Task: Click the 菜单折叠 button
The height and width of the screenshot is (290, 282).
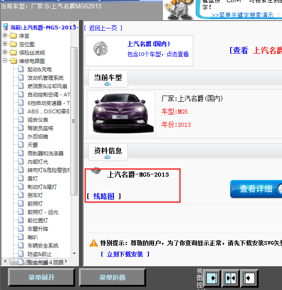Action: pos(113,277)
